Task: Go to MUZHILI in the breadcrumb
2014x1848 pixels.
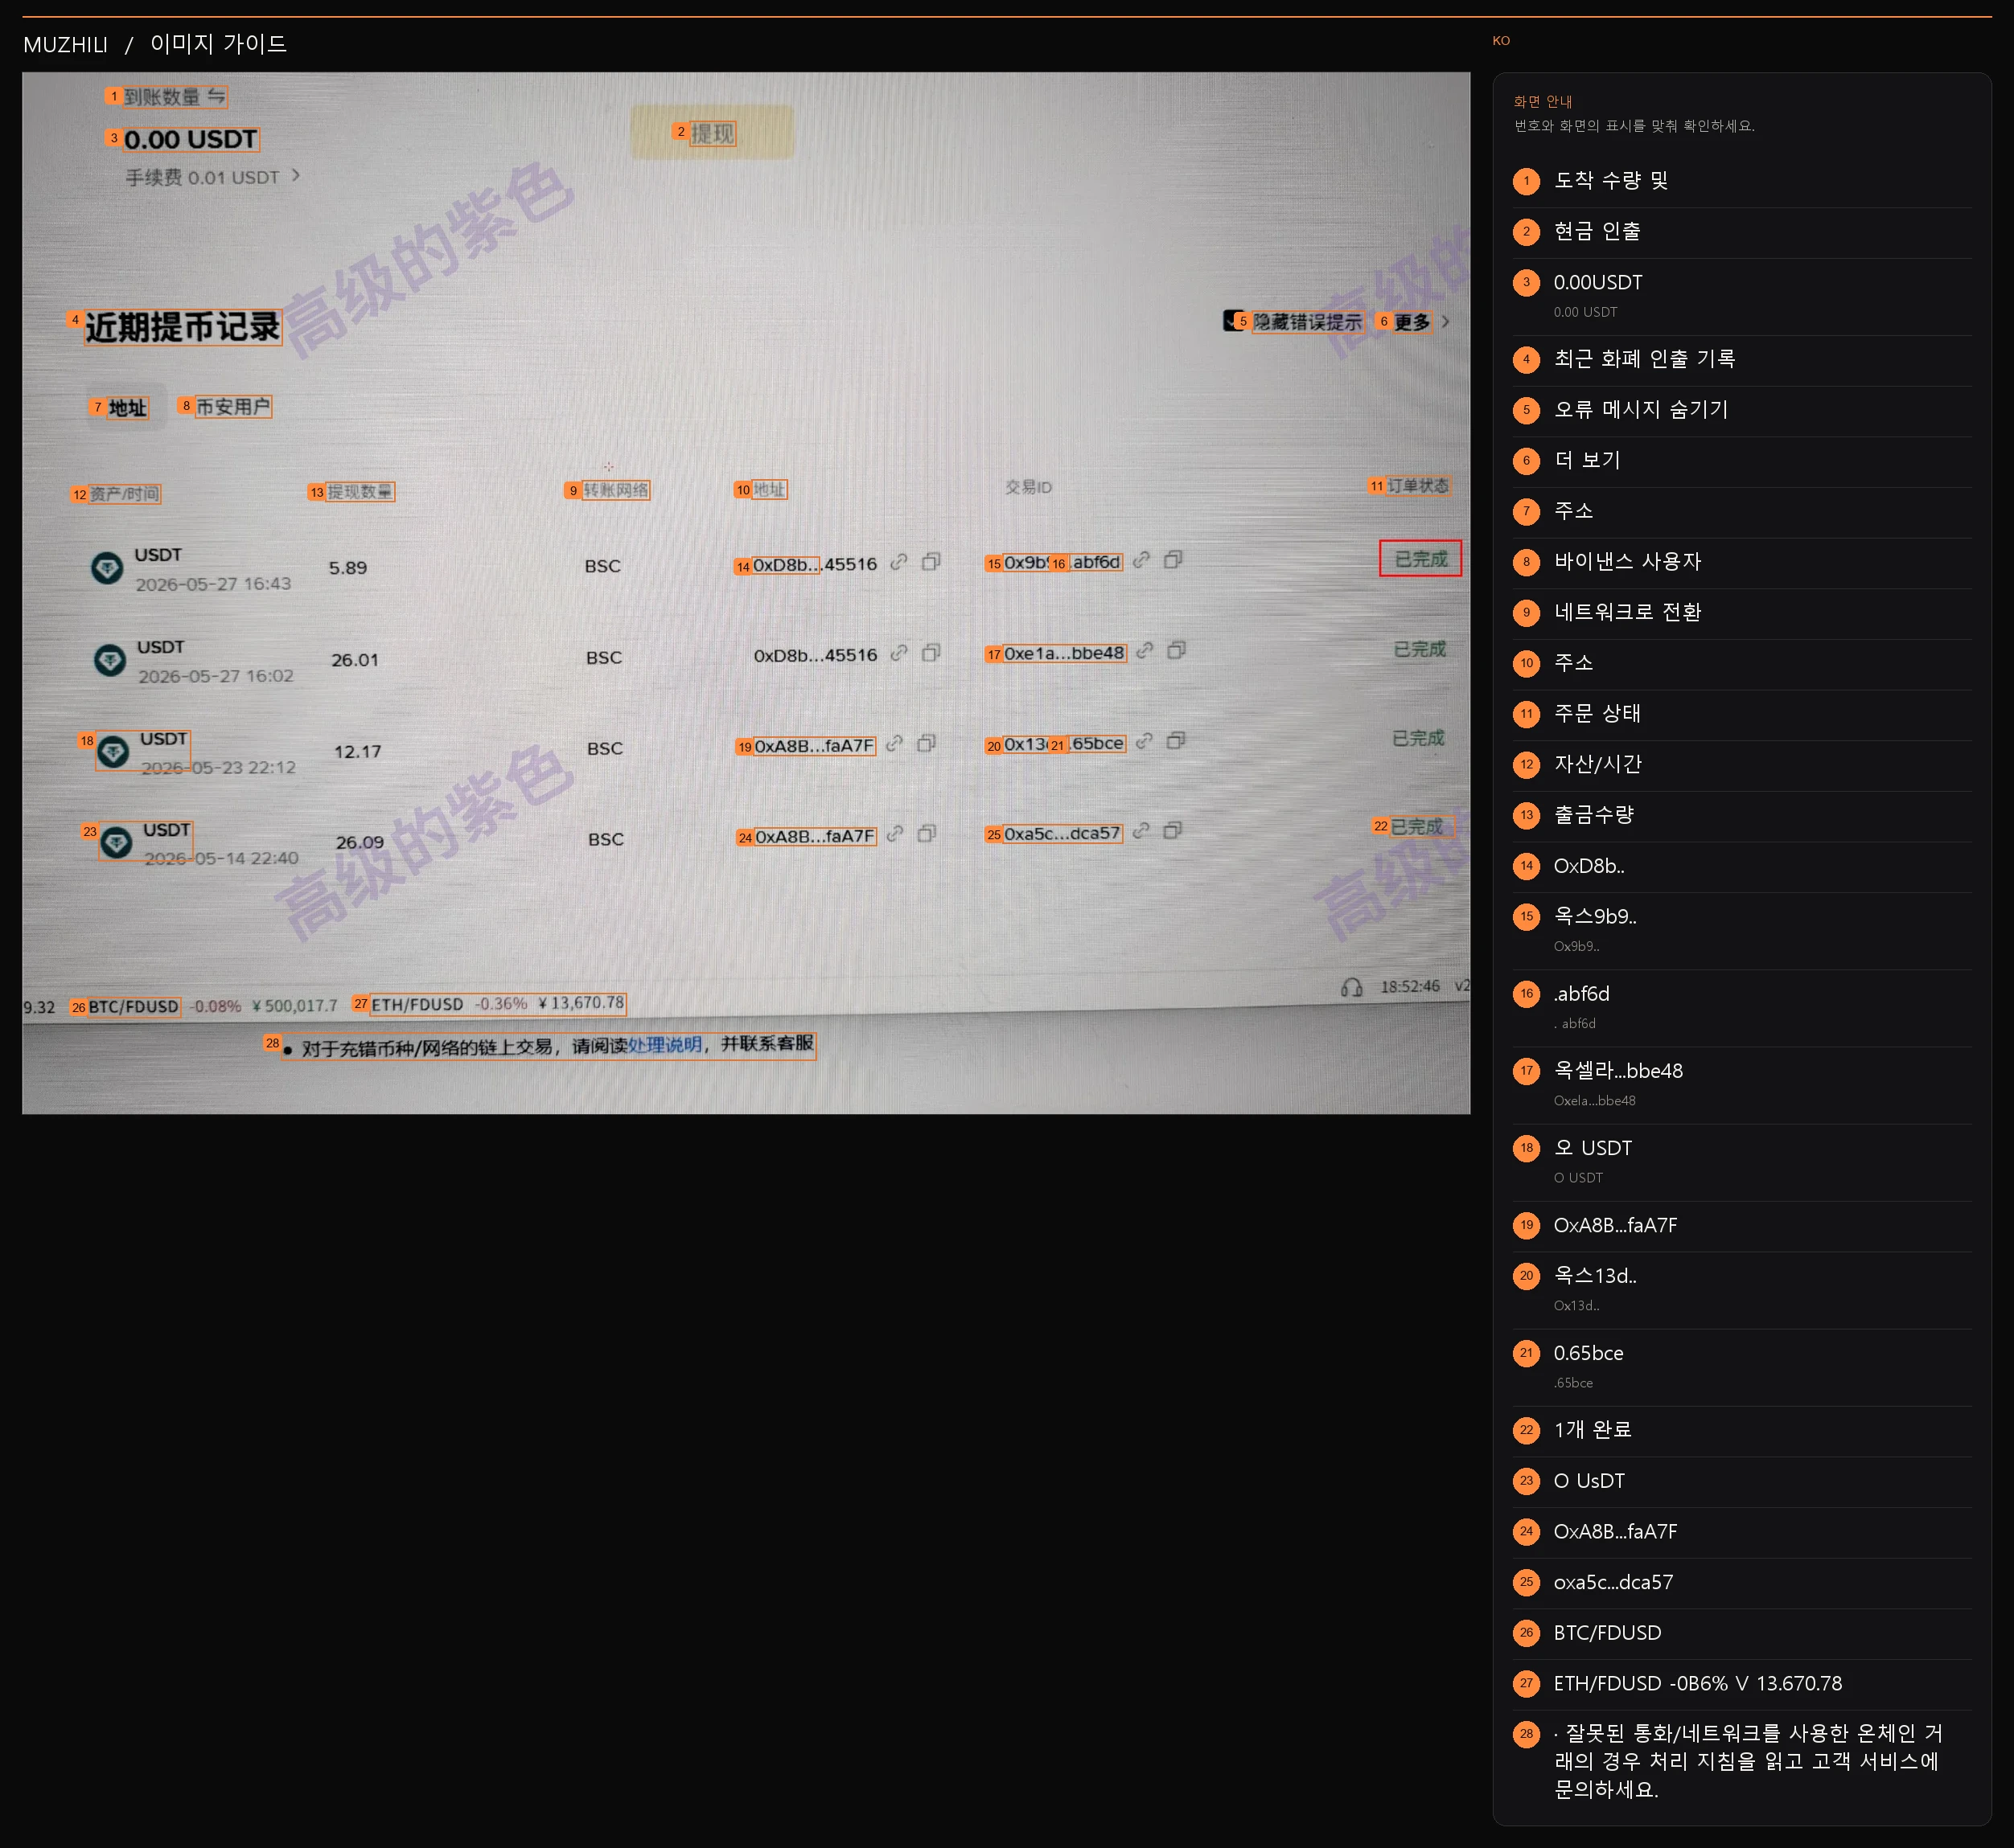Action: click(65, 44)
